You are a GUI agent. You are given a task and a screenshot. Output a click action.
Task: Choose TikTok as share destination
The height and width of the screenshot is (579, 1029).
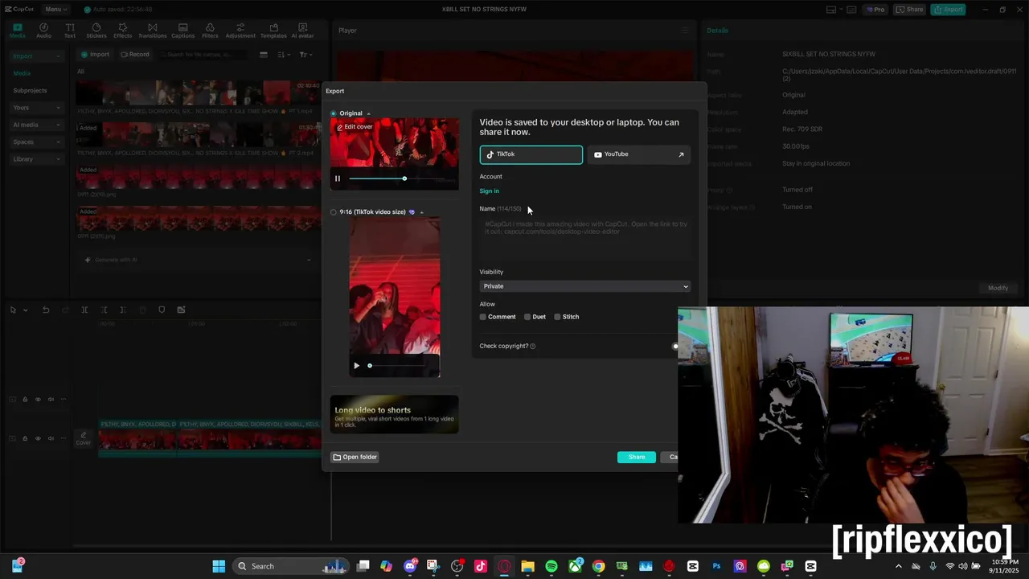(x=531, y=154)
